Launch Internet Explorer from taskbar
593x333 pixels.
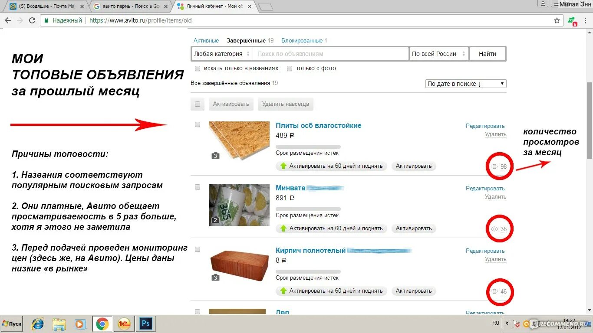click(x=38, y=324)
